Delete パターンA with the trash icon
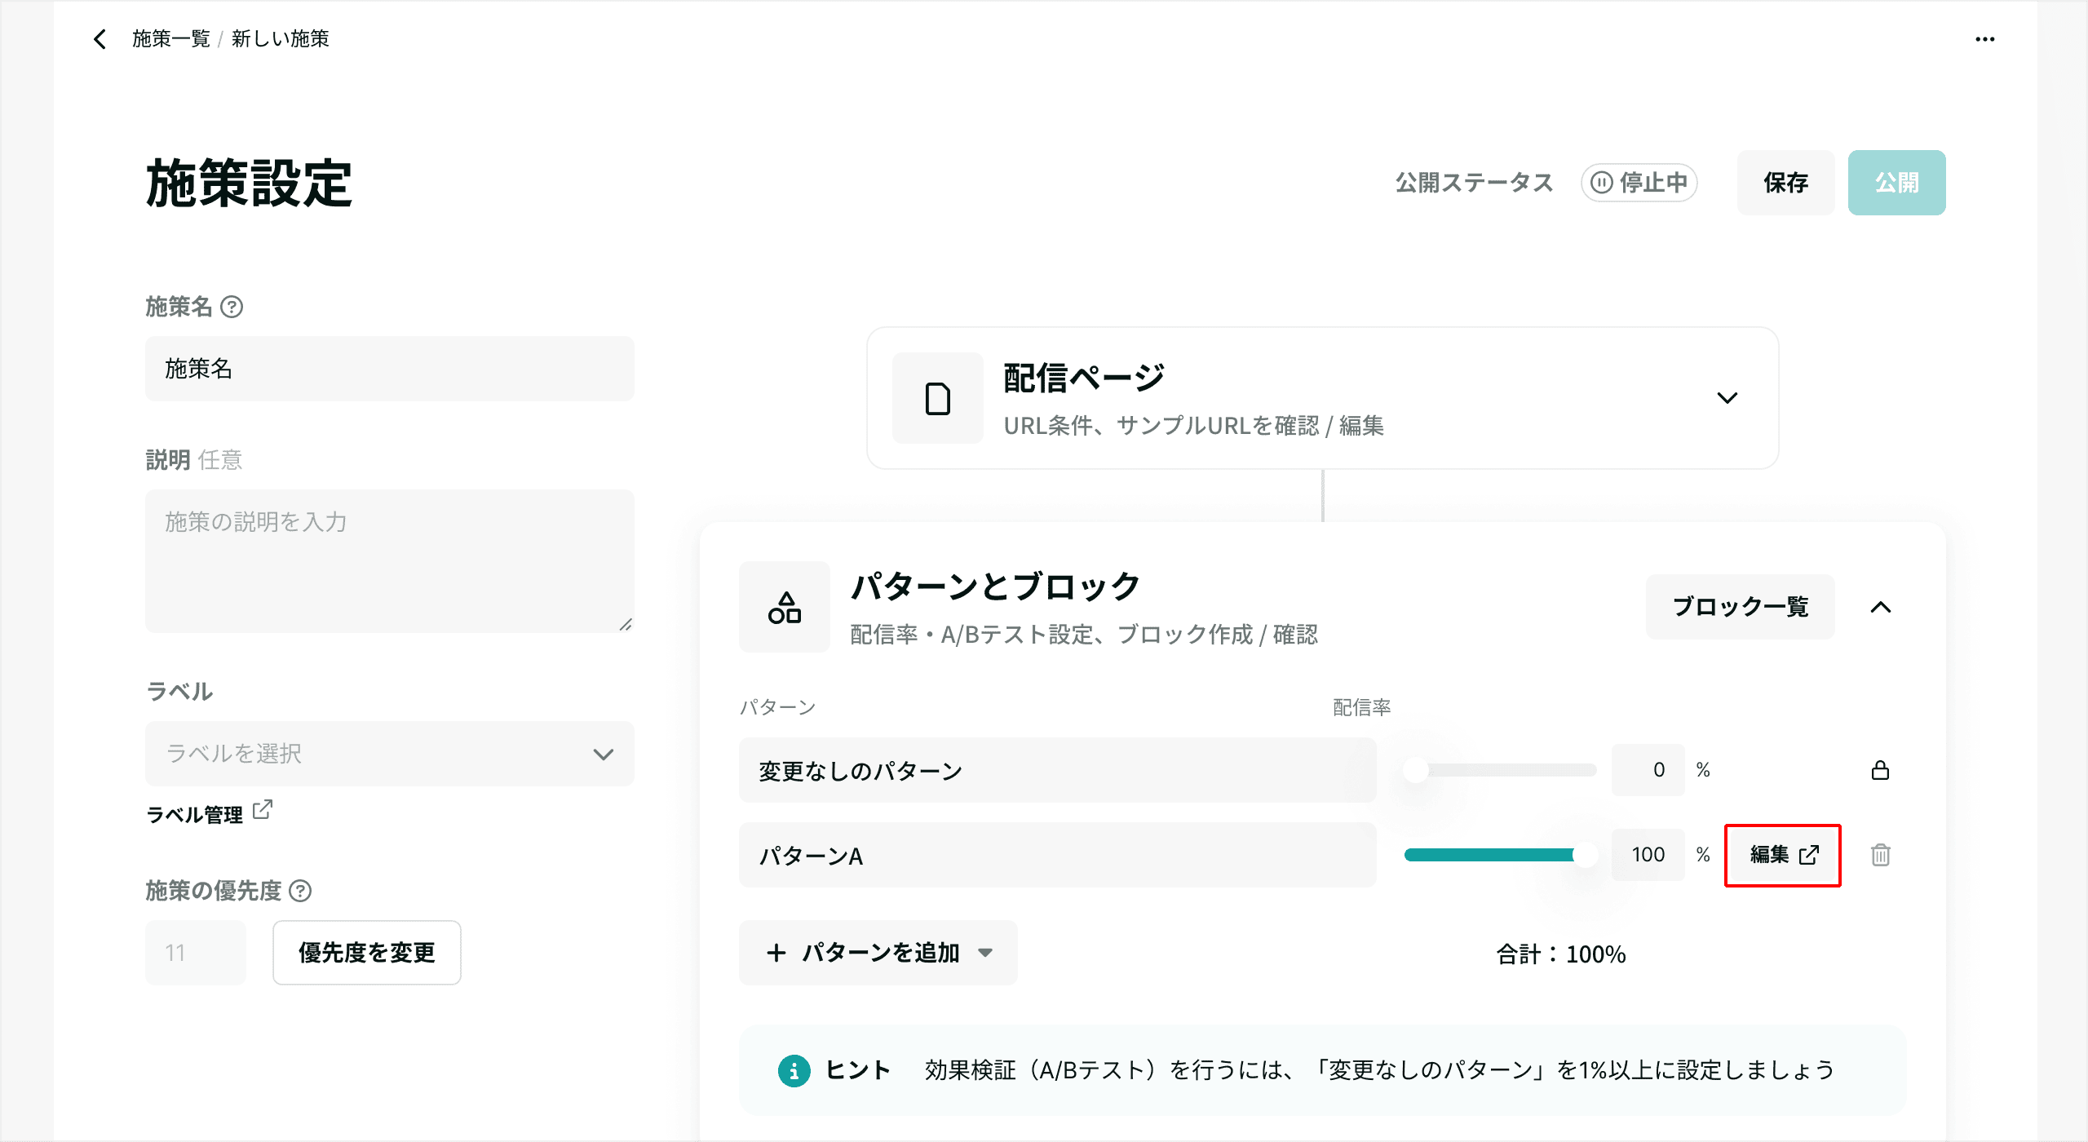Viewport: 2088px width, 1142px height. [x=1880, y=855]
